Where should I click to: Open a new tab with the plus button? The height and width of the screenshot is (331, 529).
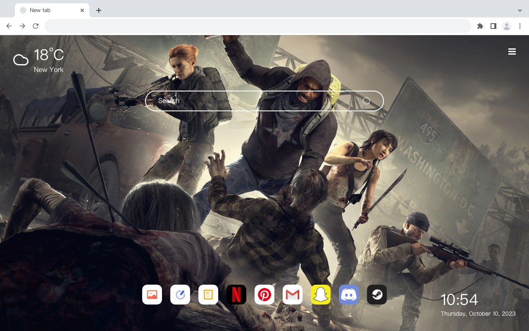pos(98,10)
